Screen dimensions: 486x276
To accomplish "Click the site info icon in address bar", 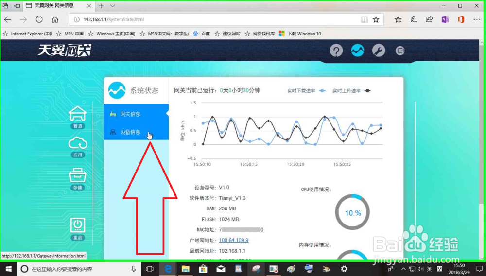I will (x=76, y=19).
